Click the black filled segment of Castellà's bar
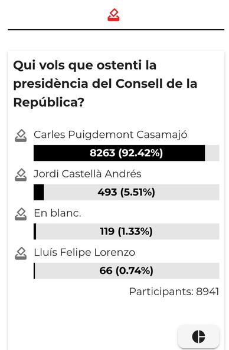This screenshot has height=350, width=229. tap(39, 192)
